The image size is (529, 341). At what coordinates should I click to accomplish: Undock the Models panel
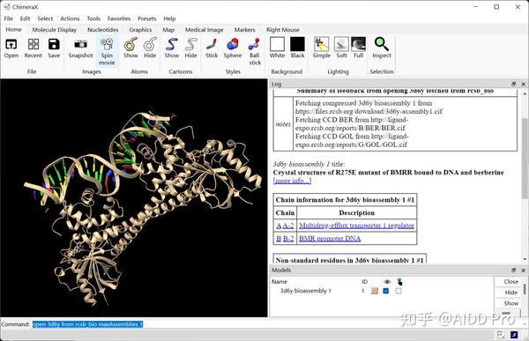pyautogui.click(x=513, y=271)
